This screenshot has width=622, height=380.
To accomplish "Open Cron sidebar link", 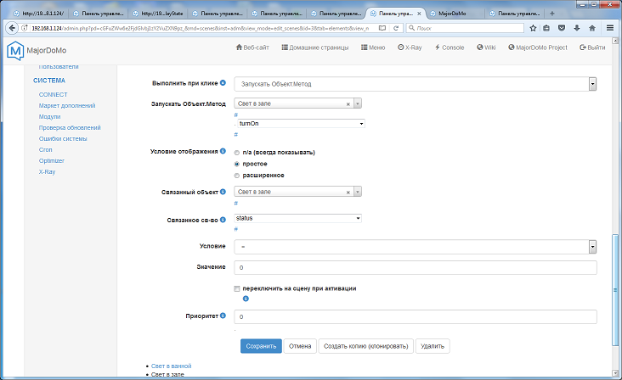I will (x=45, y=149).
